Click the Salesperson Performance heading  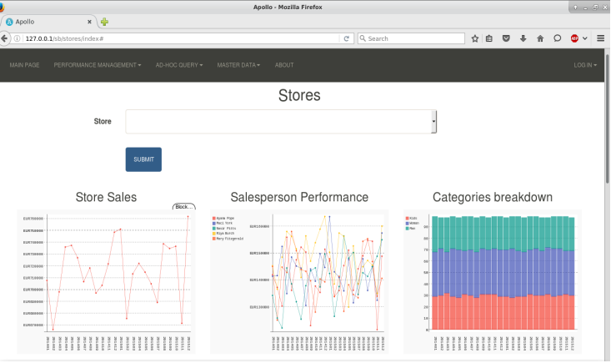[x=299, y=197]
